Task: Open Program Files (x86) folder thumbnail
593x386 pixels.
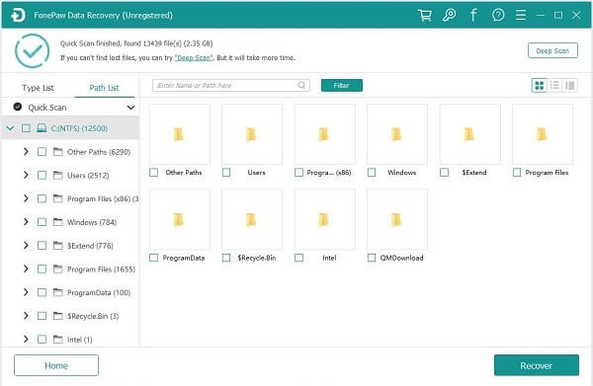Action: click(x=324, y=134)
